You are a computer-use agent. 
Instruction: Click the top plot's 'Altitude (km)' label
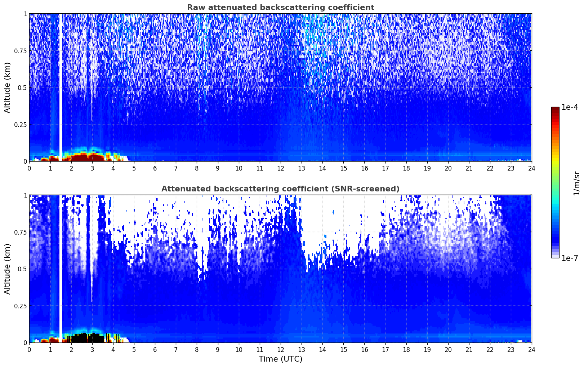[8, 87]
